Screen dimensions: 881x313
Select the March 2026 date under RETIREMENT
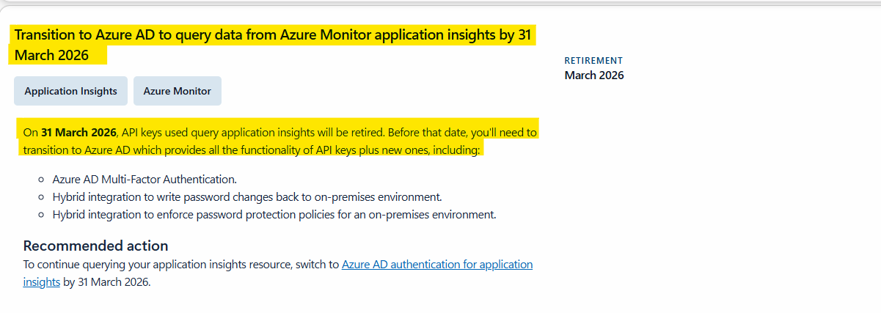(594, 76)
